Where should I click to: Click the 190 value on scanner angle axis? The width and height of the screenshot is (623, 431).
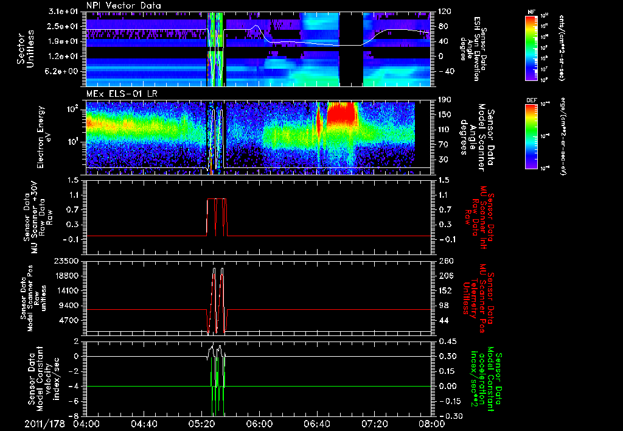(445, 100)
